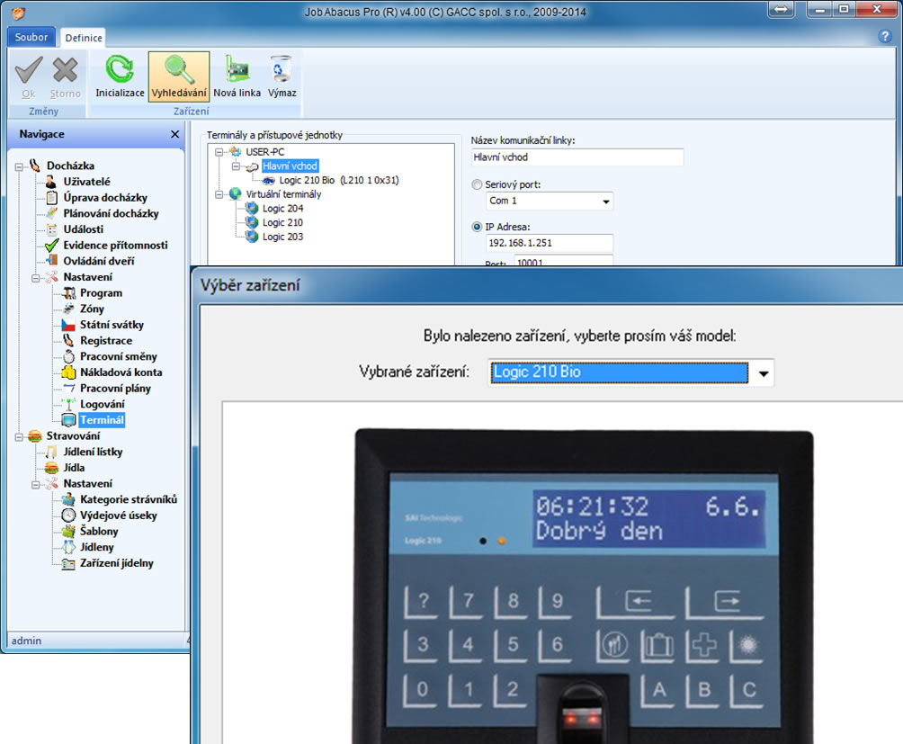Screen dimensions: 903x744
Task: Edit the Název komunikační linky field
Action: coord(577,157)
